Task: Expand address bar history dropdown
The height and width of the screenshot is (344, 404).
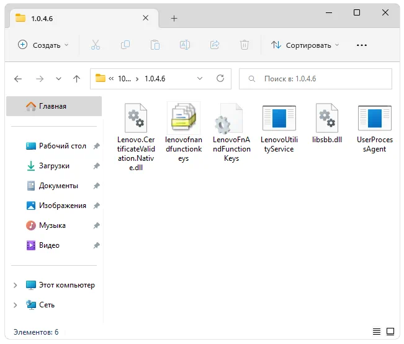Action: click(x=200, y=78)
